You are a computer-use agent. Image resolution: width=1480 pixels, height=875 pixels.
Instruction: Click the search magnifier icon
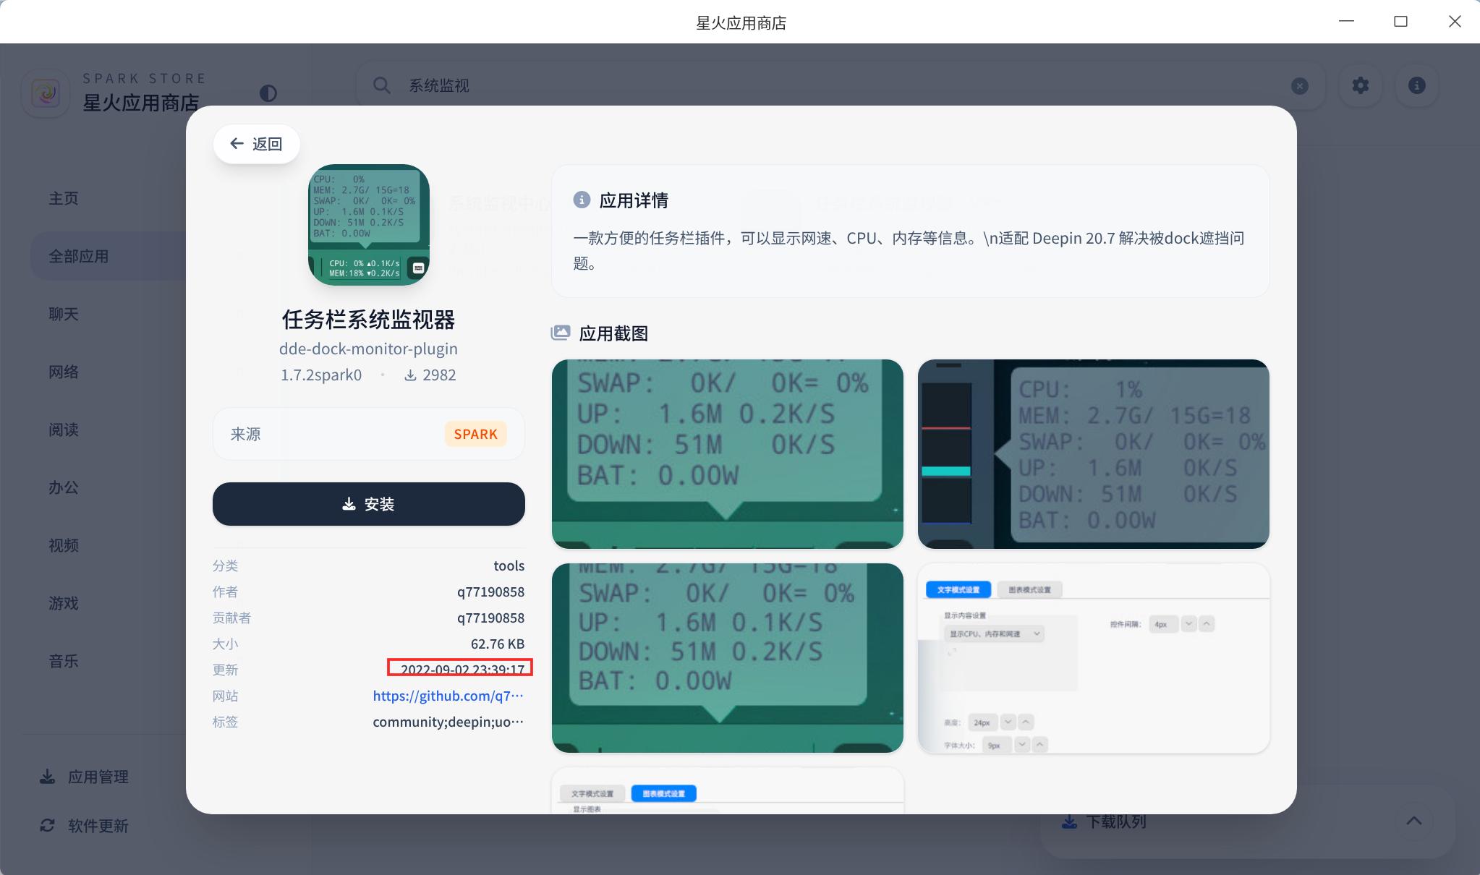pyautogui.click(x=382, y=85)
